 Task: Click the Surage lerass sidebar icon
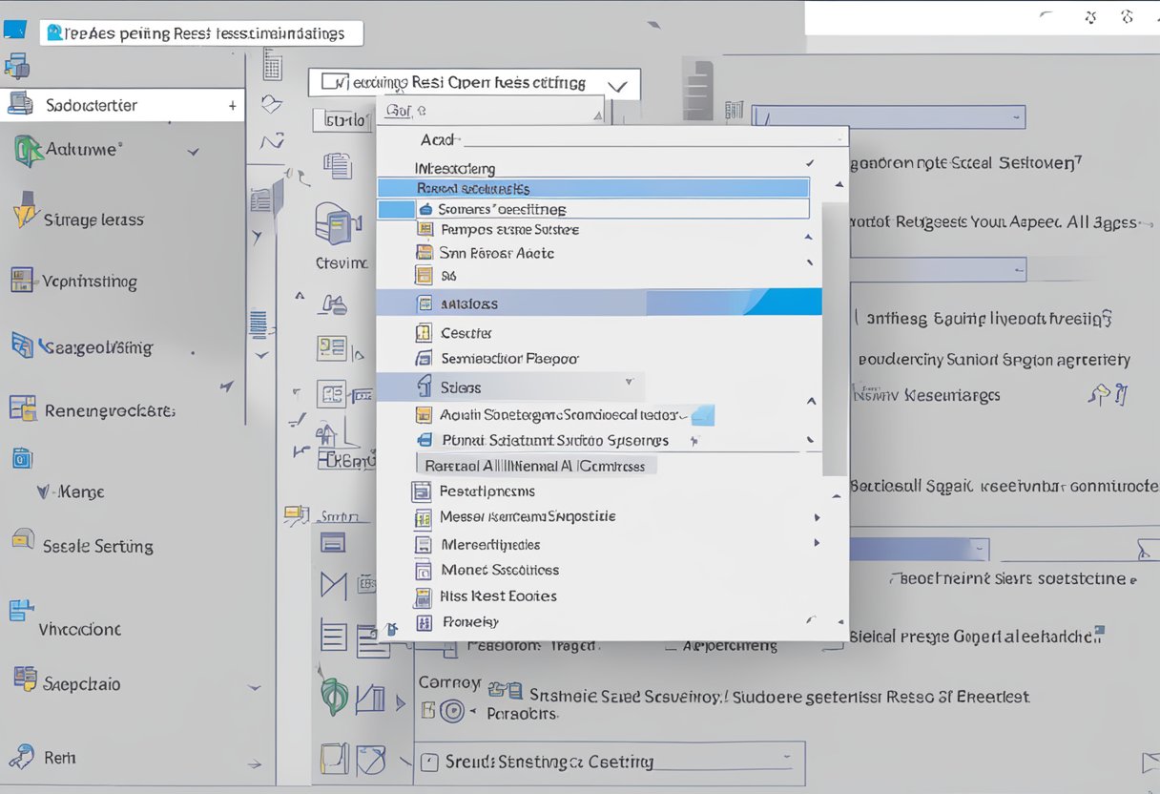pyautogui.click(x=23, y=212)
